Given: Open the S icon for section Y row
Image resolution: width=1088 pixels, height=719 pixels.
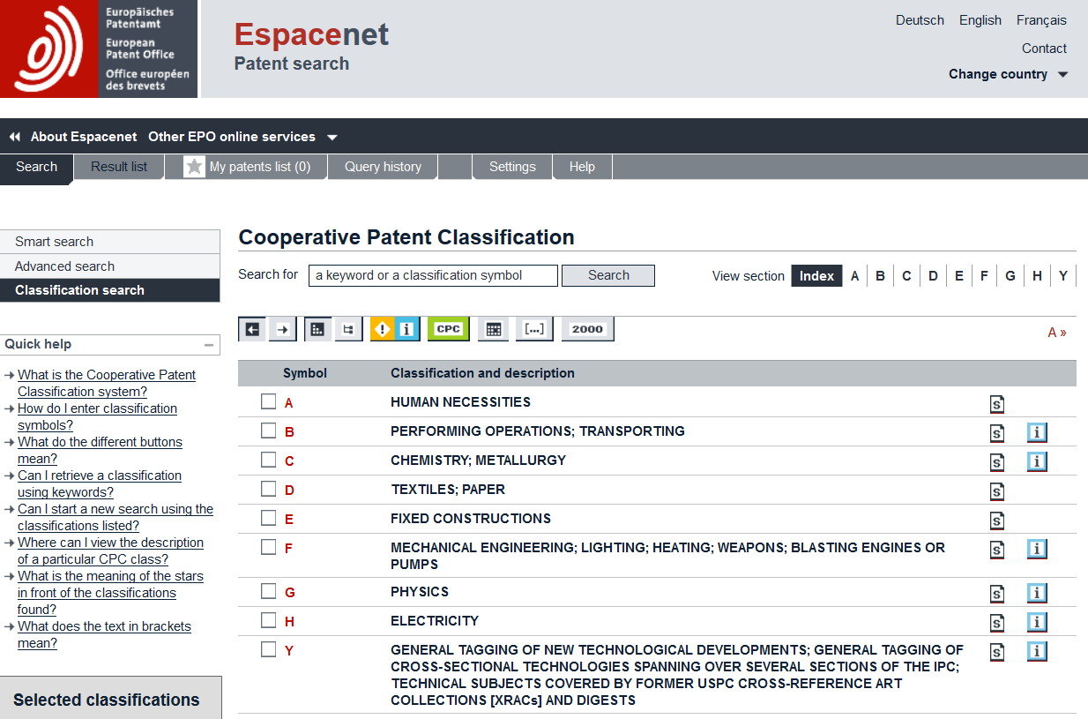Looking at the screenshot, I should tap(996, 652).
